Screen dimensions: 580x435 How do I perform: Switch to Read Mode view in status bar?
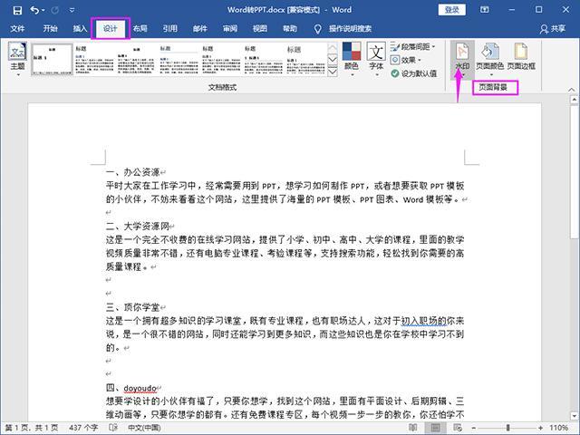tap(413, 428)
